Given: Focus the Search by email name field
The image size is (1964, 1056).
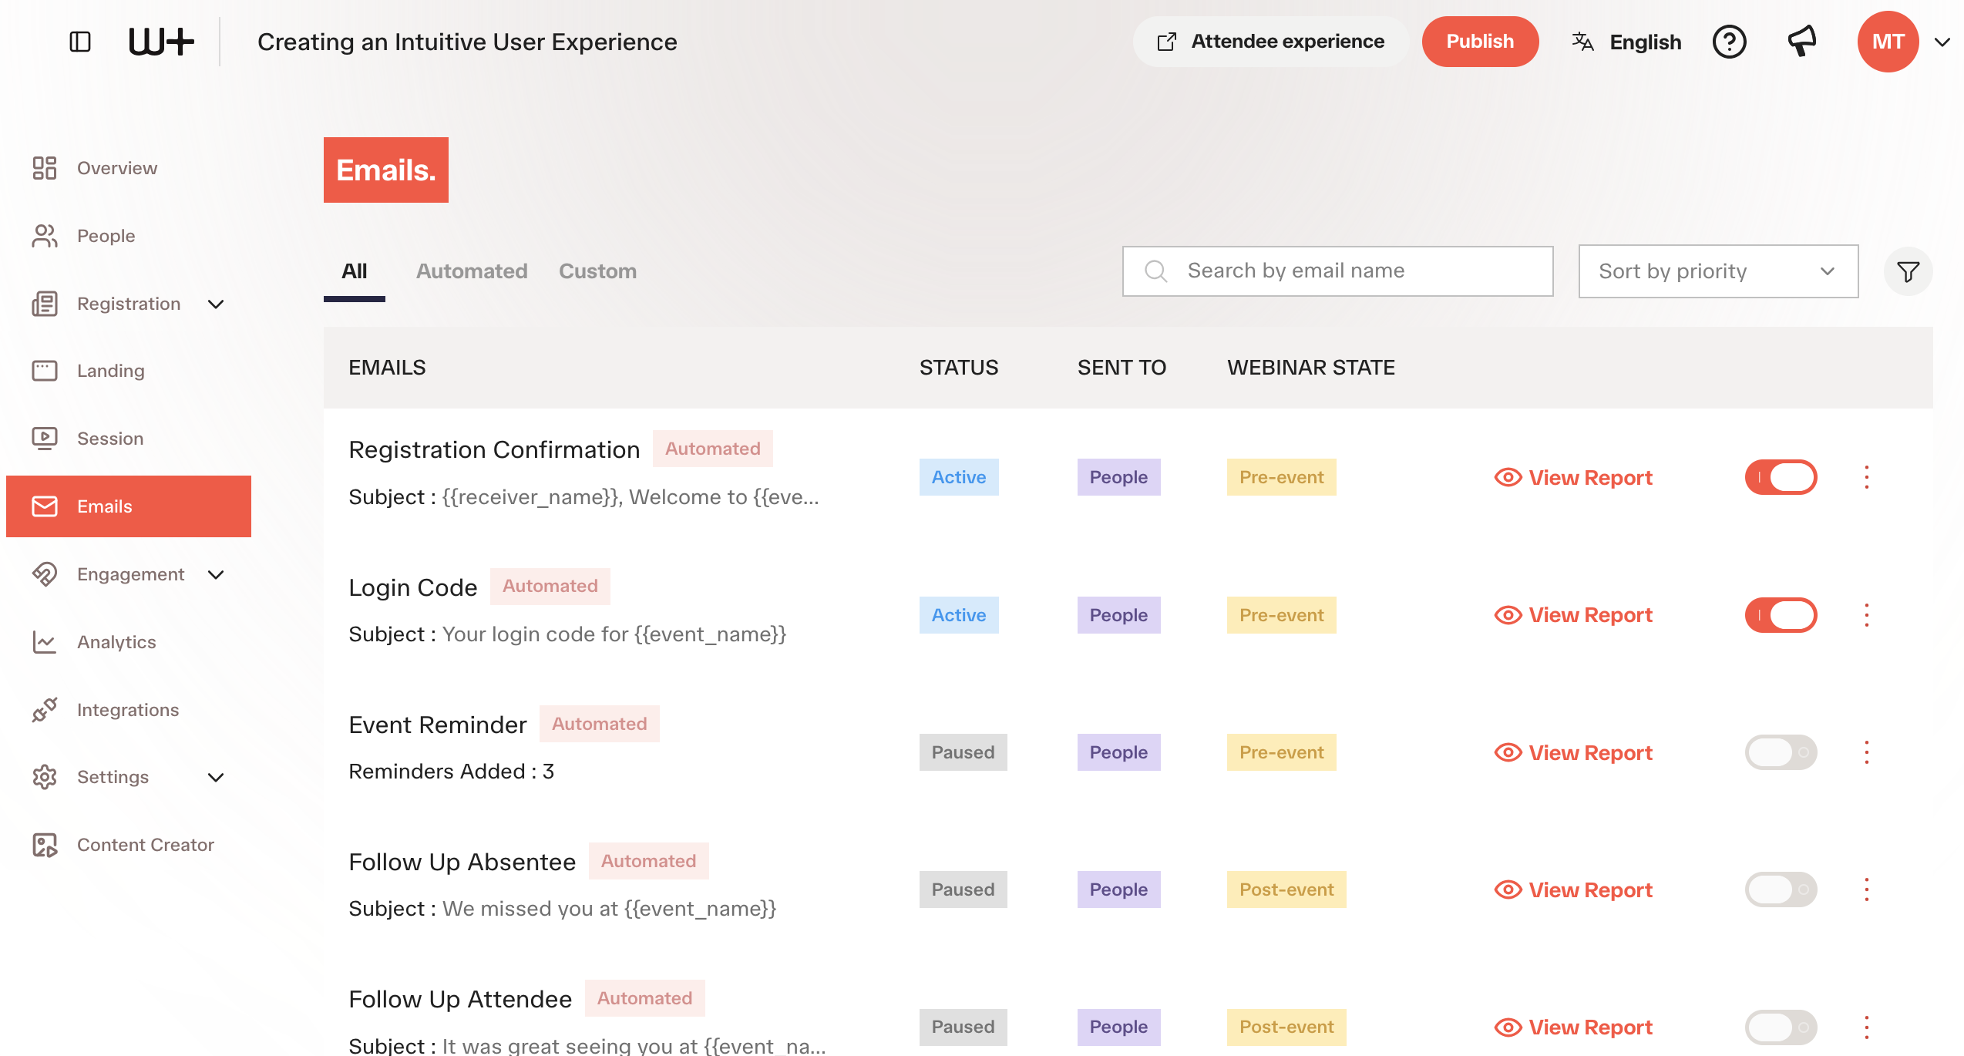Looking at the screenshot, I should (1337, 271).
